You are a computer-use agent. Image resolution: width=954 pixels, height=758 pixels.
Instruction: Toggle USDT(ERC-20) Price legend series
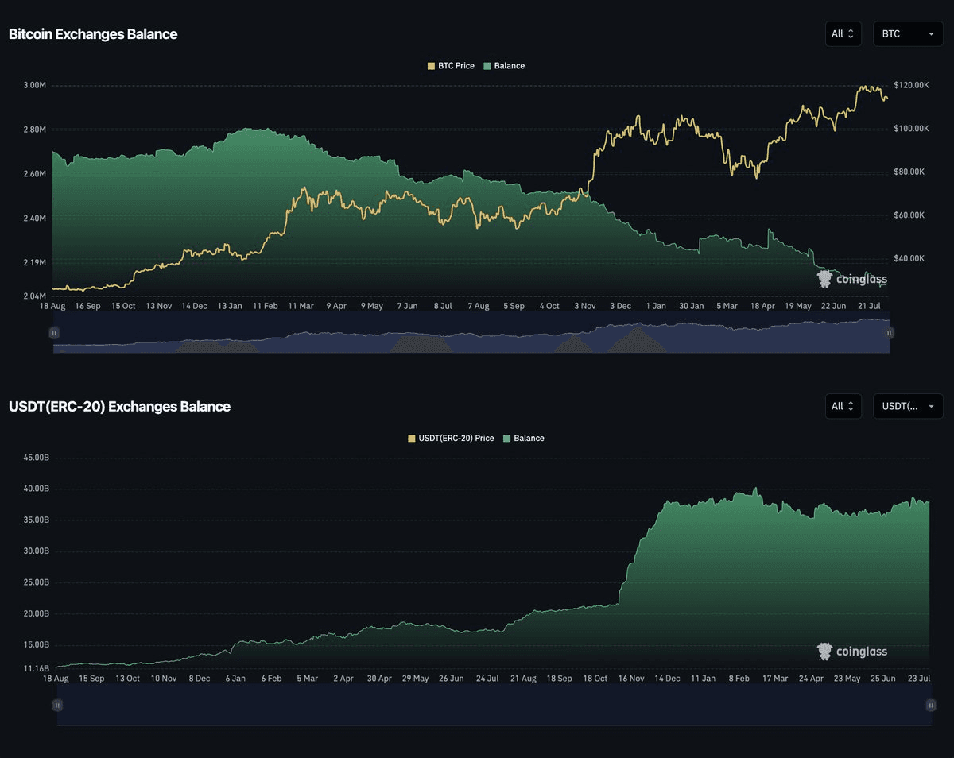tap(451, 438)
